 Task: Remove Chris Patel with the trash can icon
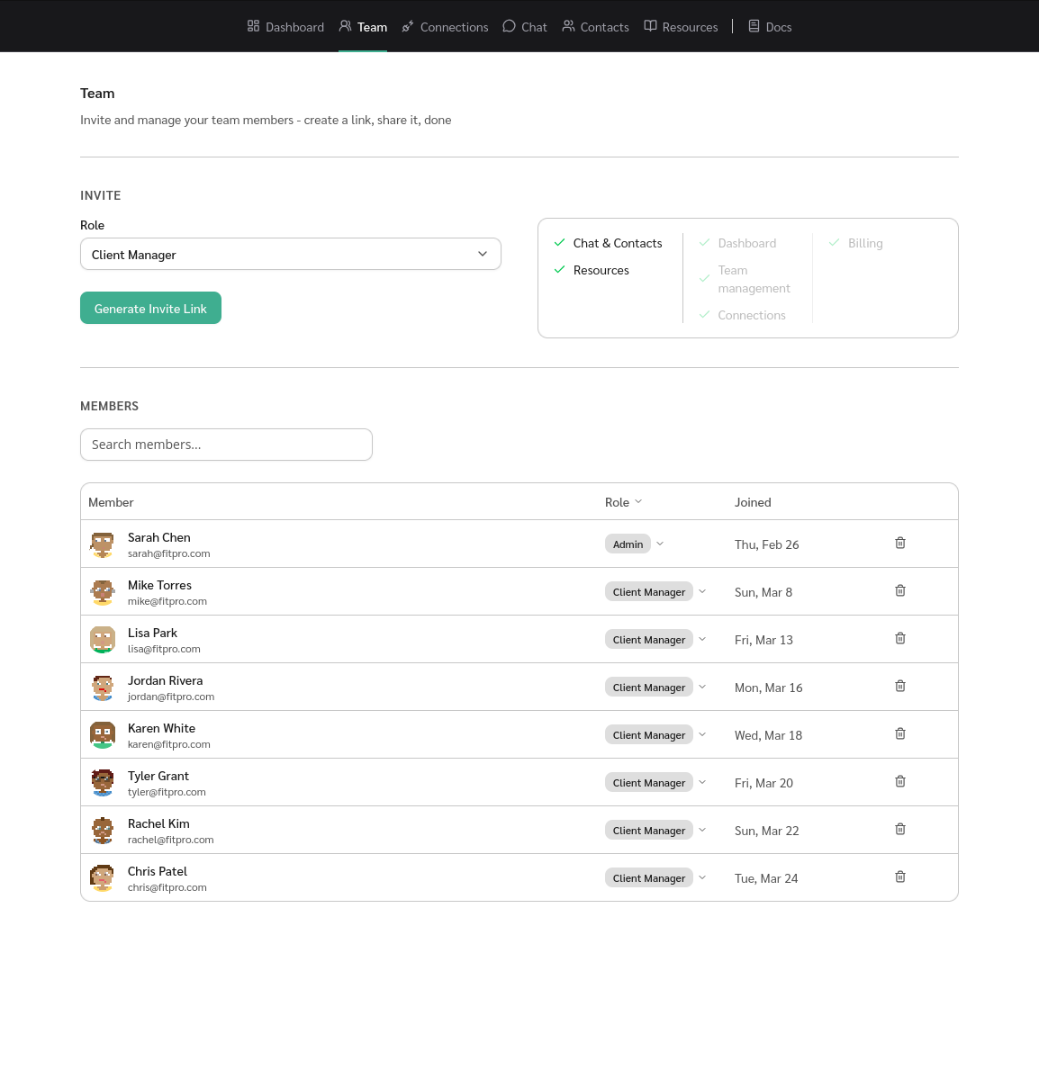(x=899, y=877)
